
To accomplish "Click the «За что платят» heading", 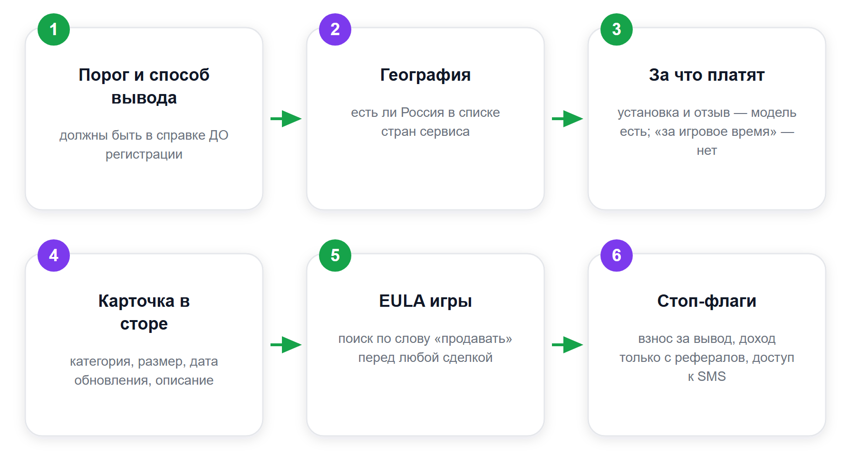I will 707,75.
